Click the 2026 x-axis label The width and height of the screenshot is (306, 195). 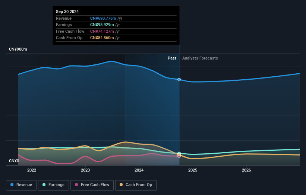246,170
